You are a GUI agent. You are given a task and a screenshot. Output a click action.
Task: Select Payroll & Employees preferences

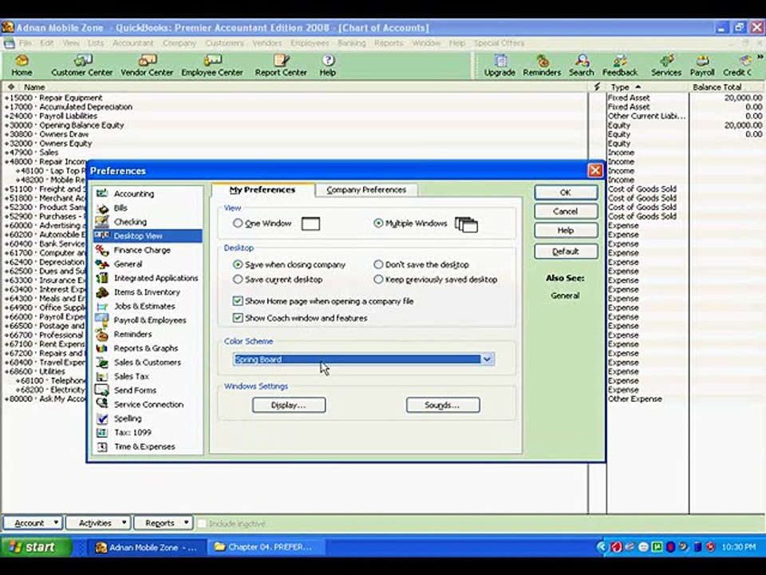(x=149, y=320)
